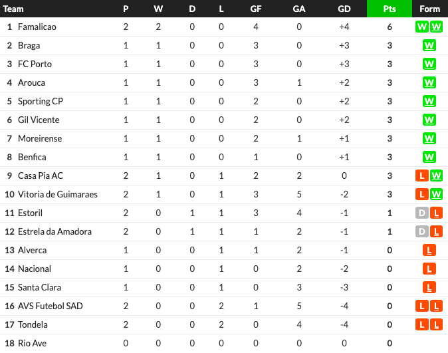
Task: Click Alverca's red L form badge
Action: point(429,251)
